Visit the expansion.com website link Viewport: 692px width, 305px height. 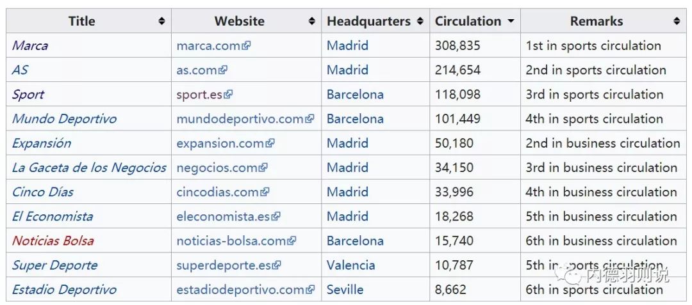tap(221, 143)
